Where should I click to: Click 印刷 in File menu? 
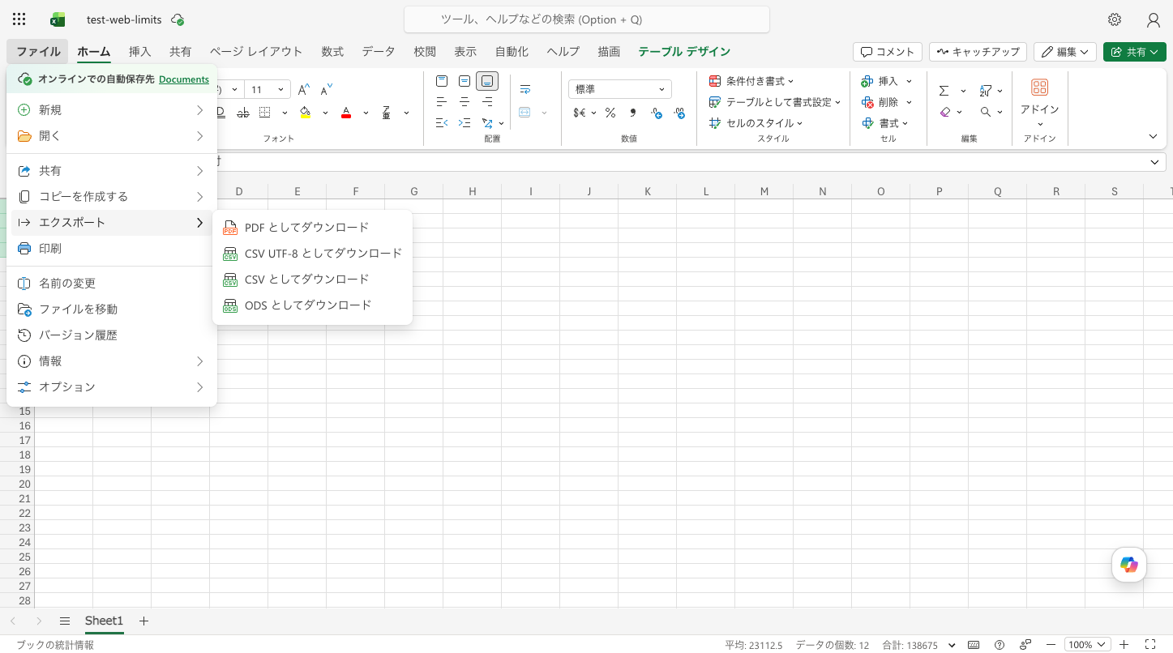pos(112,248)
